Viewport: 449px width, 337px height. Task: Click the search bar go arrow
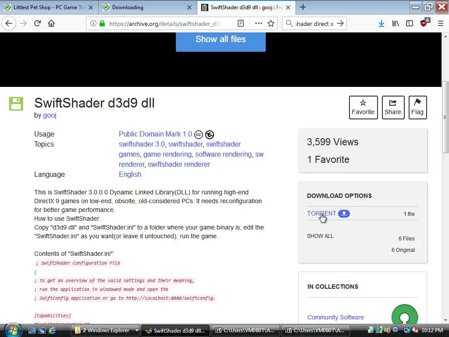pos(340,24)
